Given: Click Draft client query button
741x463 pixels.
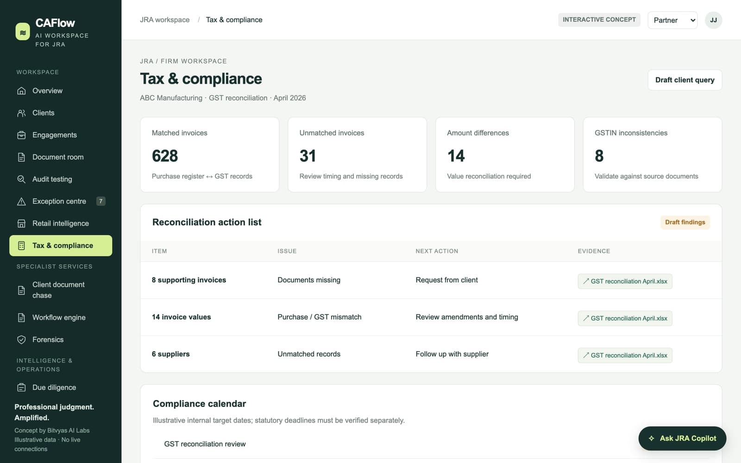Looking at the screenshot, I should point(684,80).
